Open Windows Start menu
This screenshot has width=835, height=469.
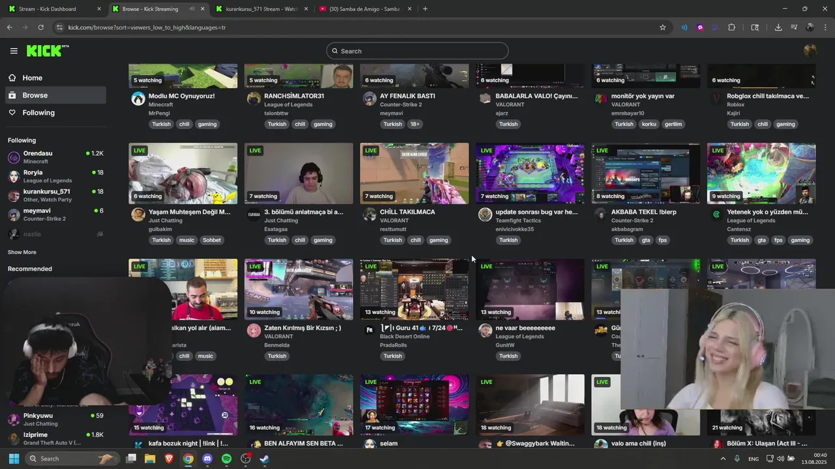click(x=14, y=459)
